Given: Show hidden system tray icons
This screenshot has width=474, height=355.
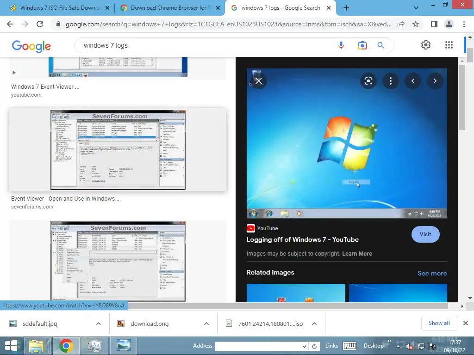Looking at the screenshot, I should tap(399, 346).
